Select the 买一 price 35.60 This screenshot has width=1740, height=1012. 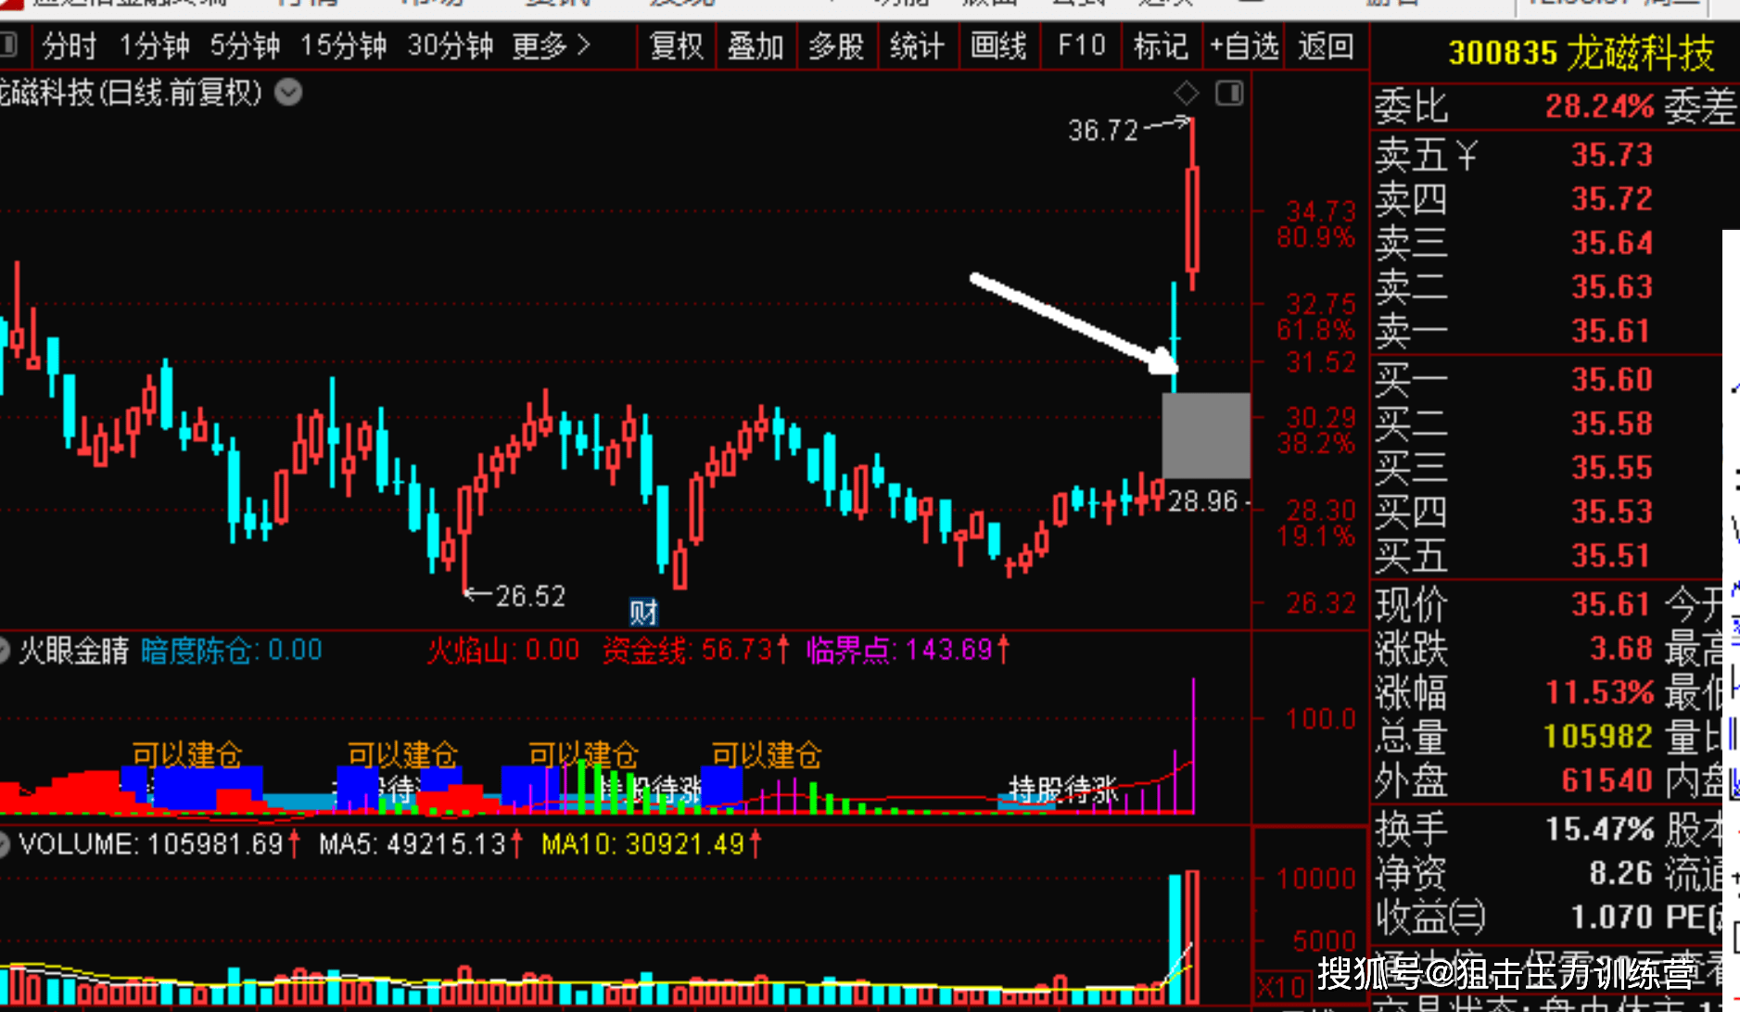coord(1612,379)
